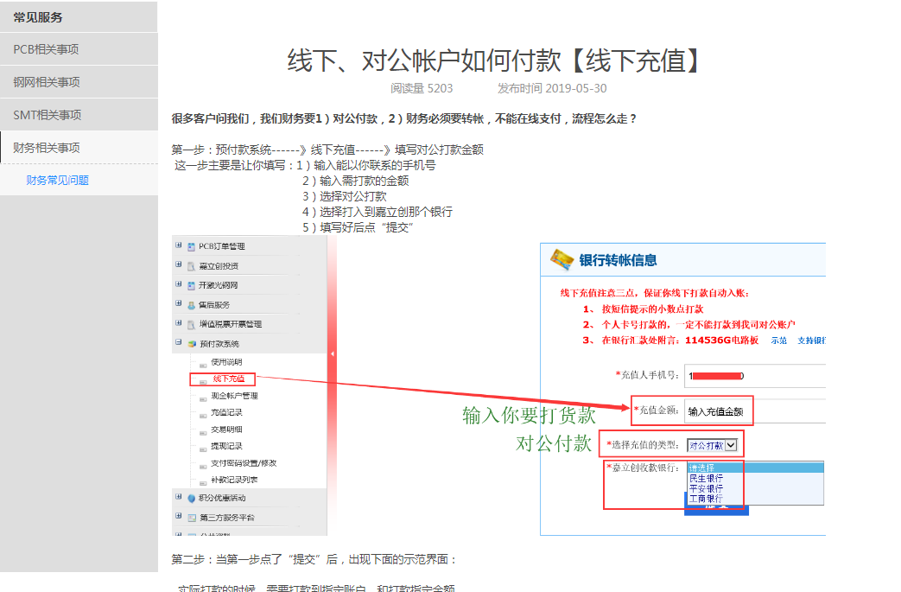Click the 预付款系统 icon

[x=191, y=343]
